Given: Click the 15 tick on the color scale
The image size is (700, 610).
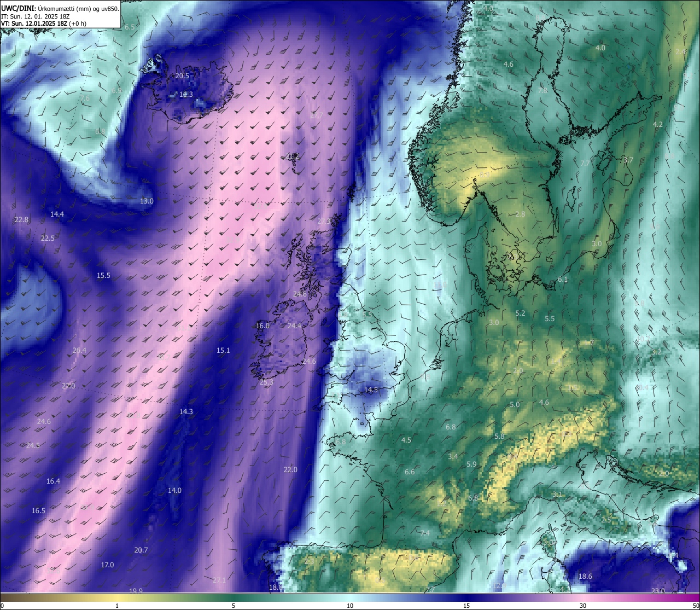Looking at the screenshot, I should tap(466, 606).
